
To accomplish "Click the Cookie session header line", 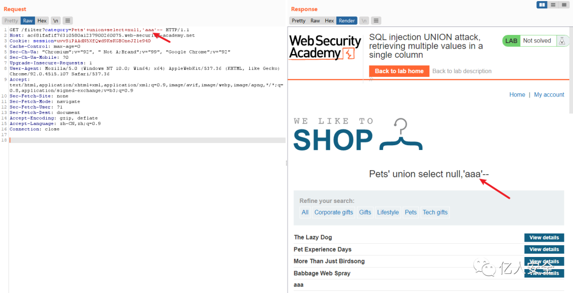I will pyautogui.click(x=80, y=41).
